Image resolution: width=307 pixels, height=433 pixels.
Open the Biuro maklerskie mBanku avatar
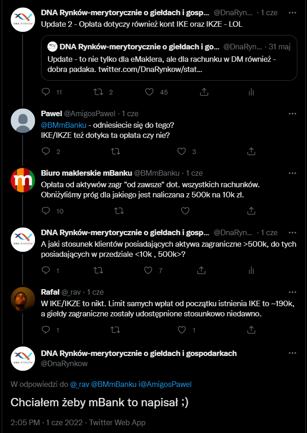click(x=23, y=181)
